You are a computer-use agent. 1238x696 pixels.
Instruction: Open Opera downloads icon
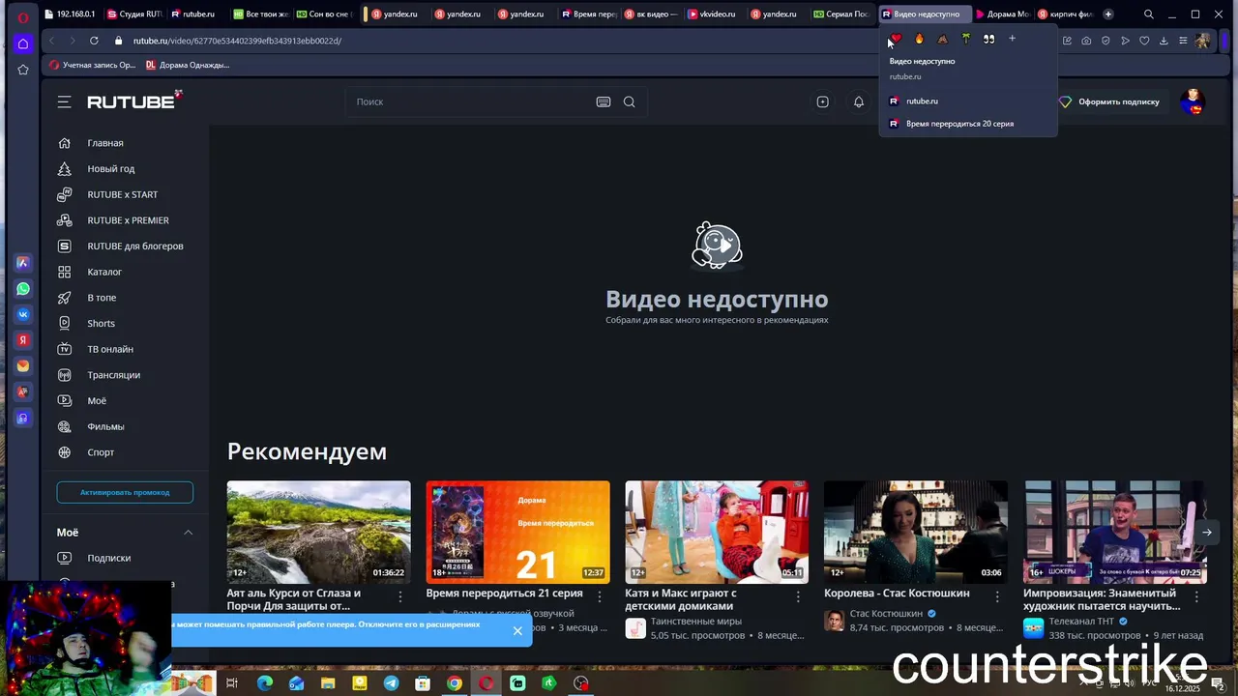pos(1164,41)
